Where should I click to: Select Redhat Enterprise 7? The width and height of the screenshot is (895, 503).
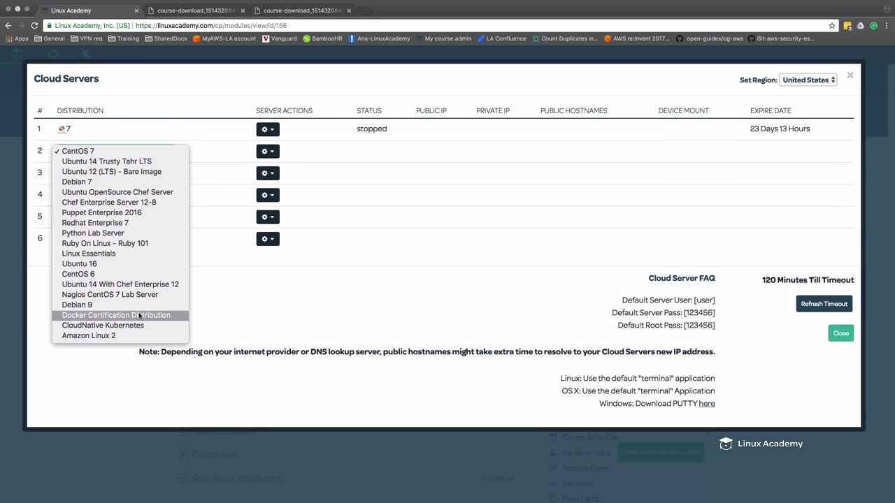pyautogui.click(x=120, y=223)
